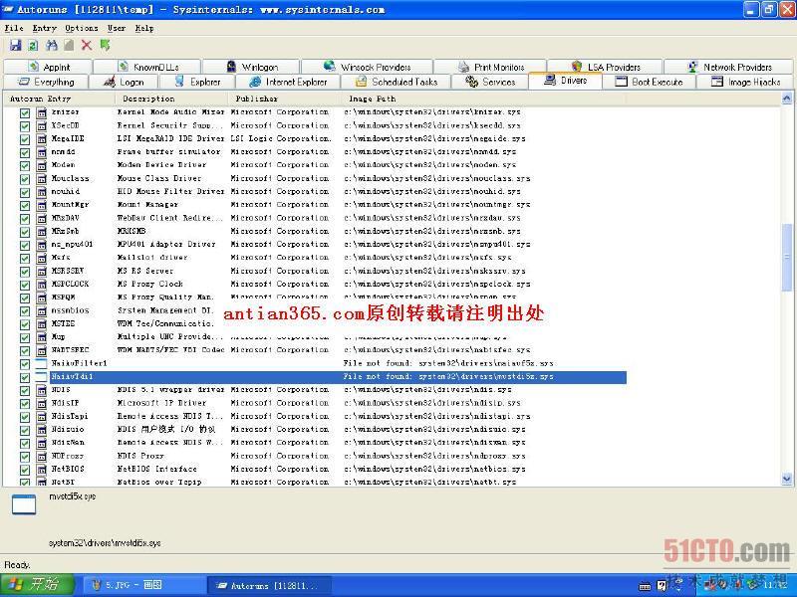
Task: Sort by the Description column header
Action: point(172,99)
